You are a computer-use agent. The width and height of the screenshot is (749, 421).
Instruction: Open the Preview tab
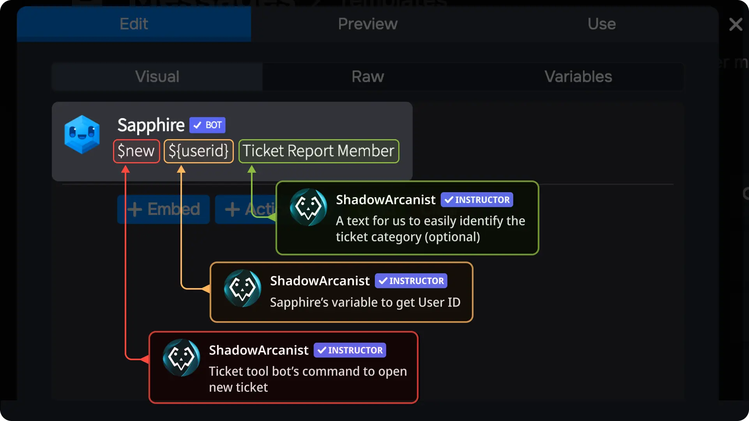pos(367,24)
